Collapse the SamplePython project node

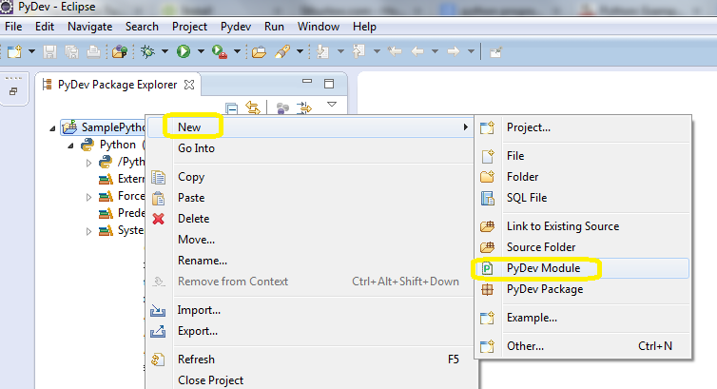point(52,128)
